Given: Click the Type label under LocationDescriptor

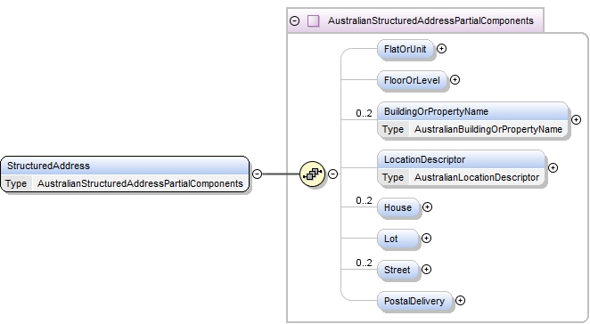Looking at the screenshot, I should (393, 177).
